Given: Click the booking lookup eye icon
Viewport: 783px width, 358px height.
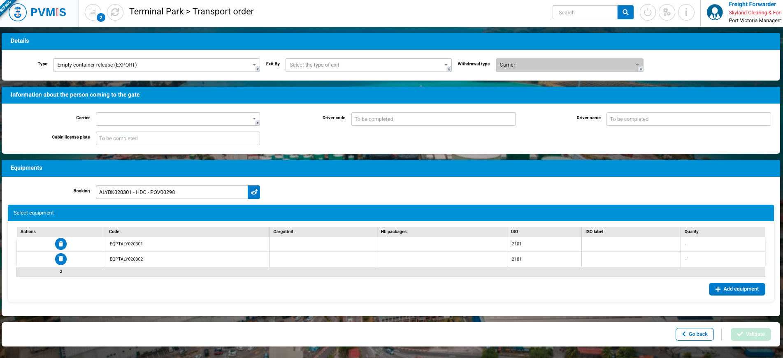Looking at the screenshot, I should pos(254,192).
